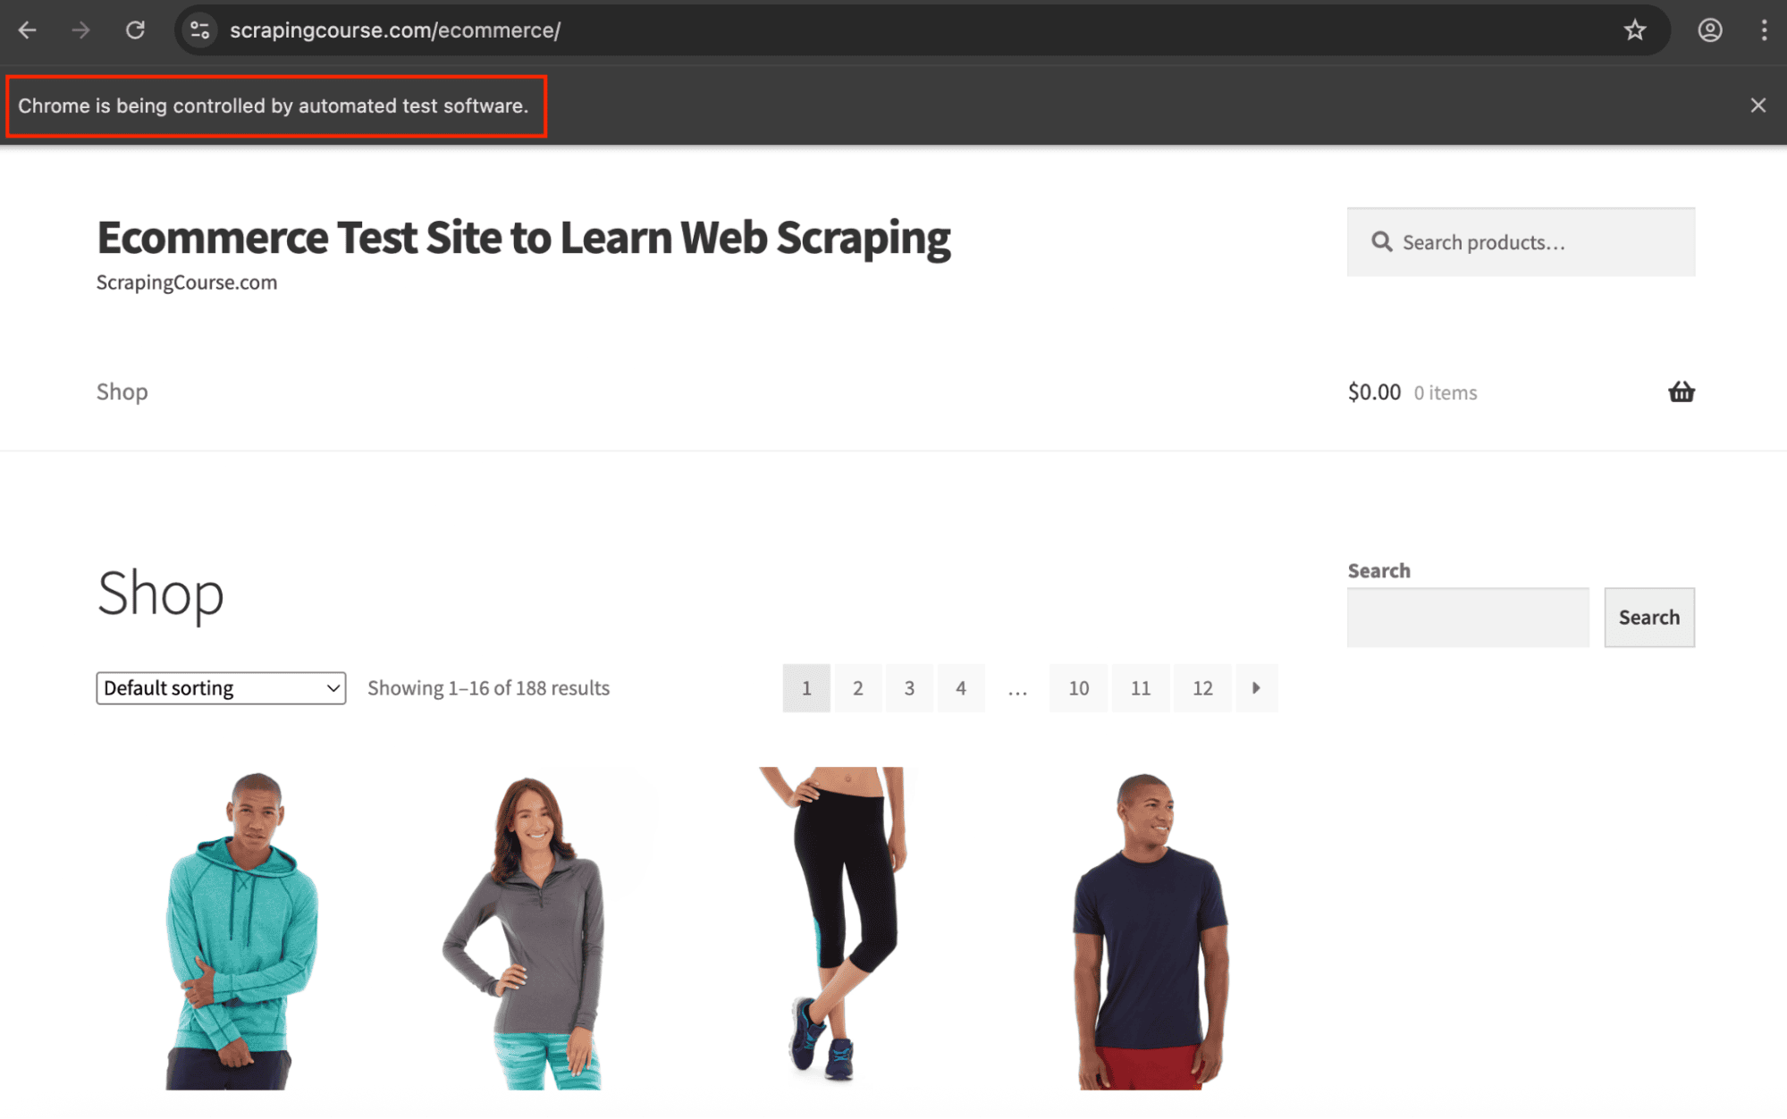Screen dimensions: 1787x1119
Task: Open Chrome three-dot menu
Action: [x=1763, y=30]
